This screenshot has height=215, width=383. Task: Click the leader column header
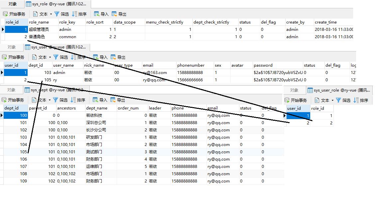coord(159,108)
